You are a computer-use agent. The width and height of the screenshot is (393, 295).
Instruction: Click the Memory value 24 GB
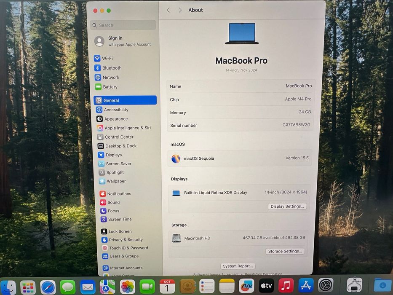pyautogui.click(x=305, y=112)
